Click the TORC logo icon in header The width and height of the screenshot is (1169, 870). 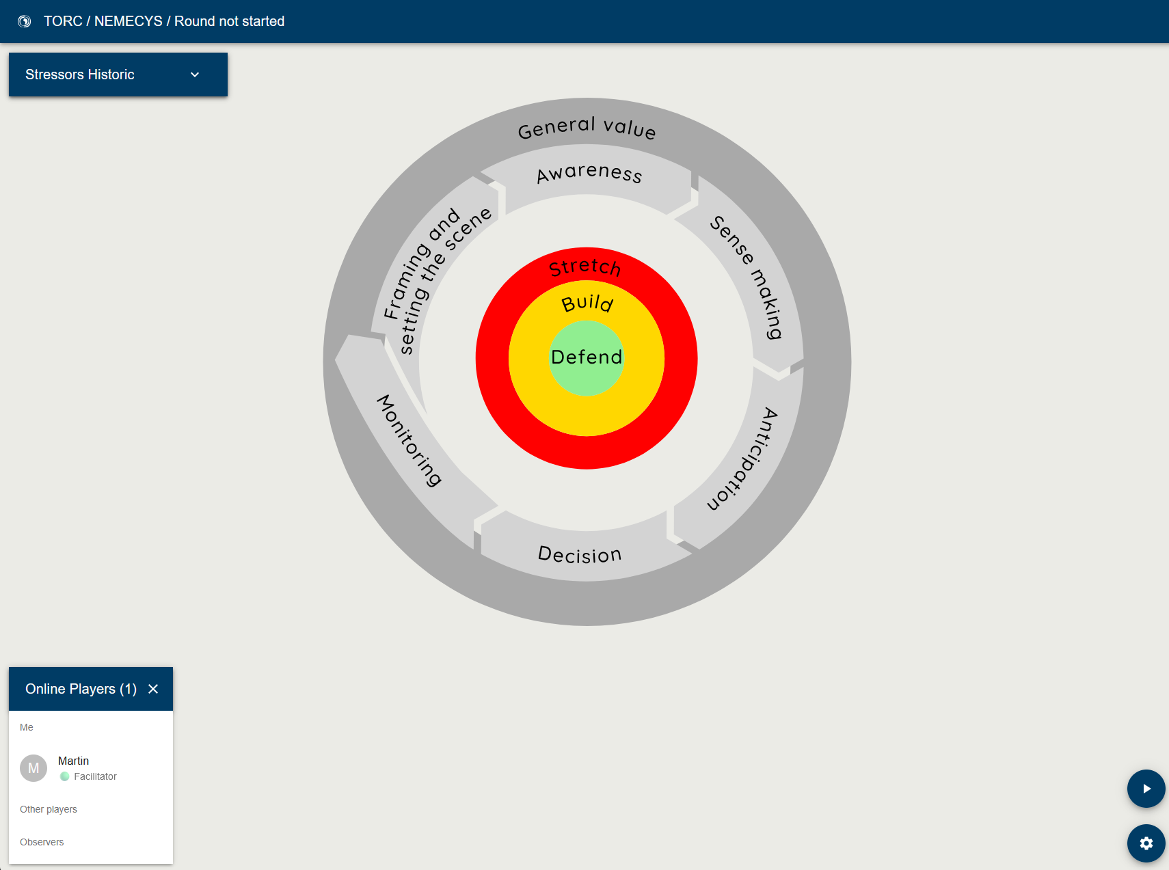coord(24,21)
